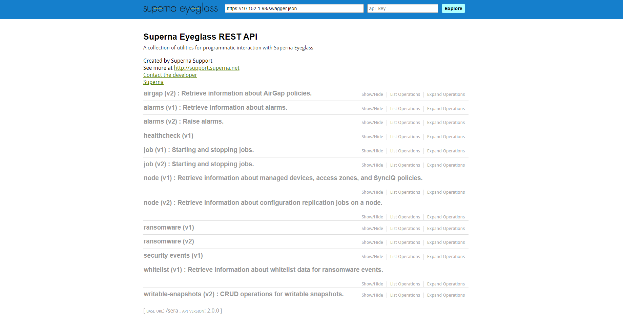Click Expand Operations for writable-snapshots (v2)

click(446, 295)
